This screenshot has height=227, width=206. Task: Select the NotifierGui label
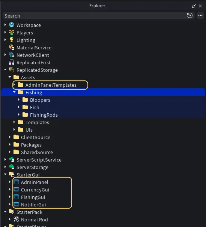(33, 205)
